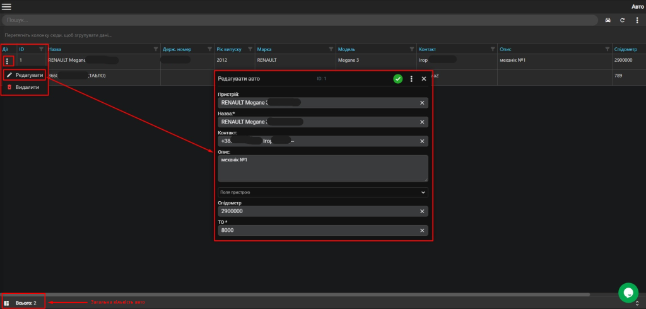This screenshot has width=646, height=309.
Task: Sort by the Назва column header
Action: [x=54, y=49]
